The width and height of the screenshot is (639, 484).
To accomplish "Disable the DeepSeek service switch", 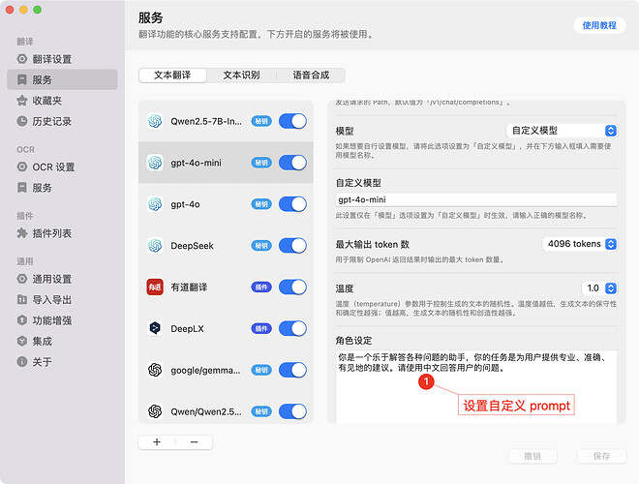I will coord(292,246).
